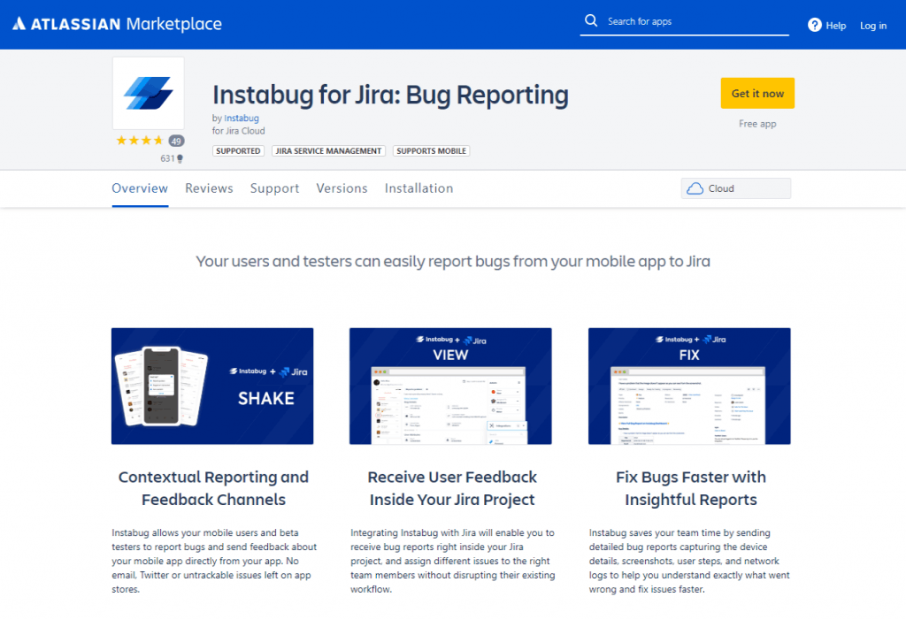Click the 'for Jira Cloud' text
Screen dimensions: 906x620
coord(238,131)
